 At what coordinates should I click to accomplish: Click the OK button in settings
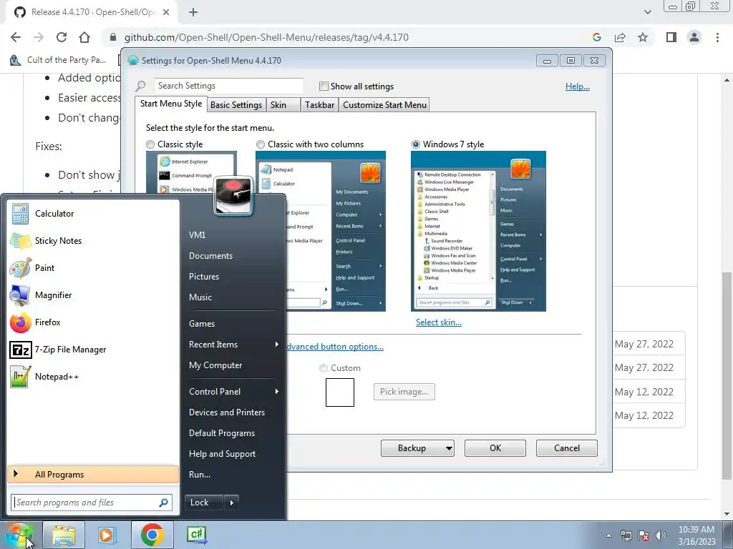[x=495, y=448]
